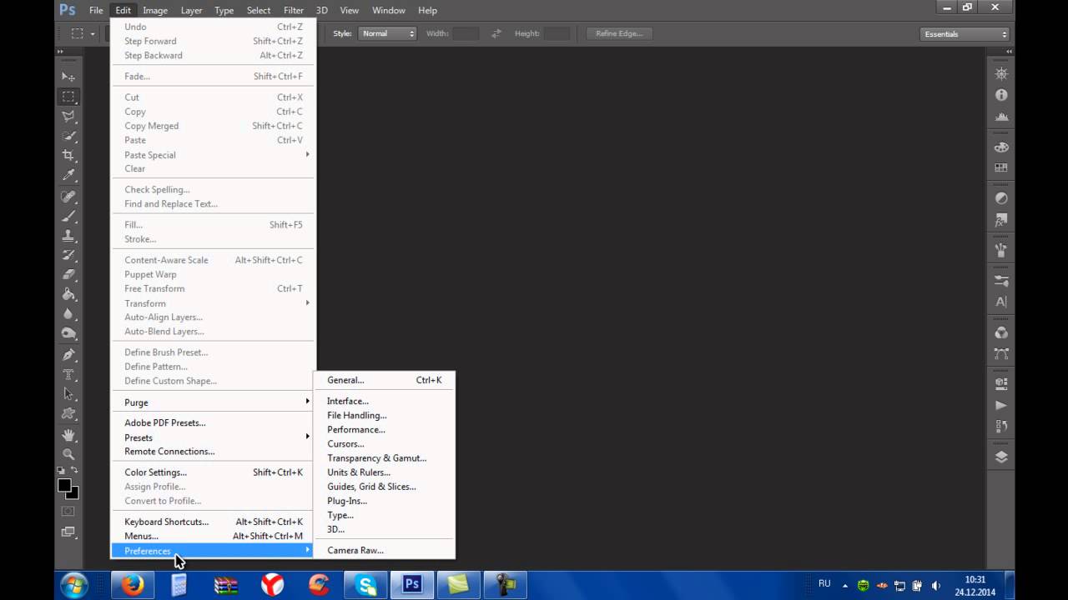Image resolution: width=1068 pixels, height=600 pixels.
Task: Select the Move tool
Action: coord(69,77)
